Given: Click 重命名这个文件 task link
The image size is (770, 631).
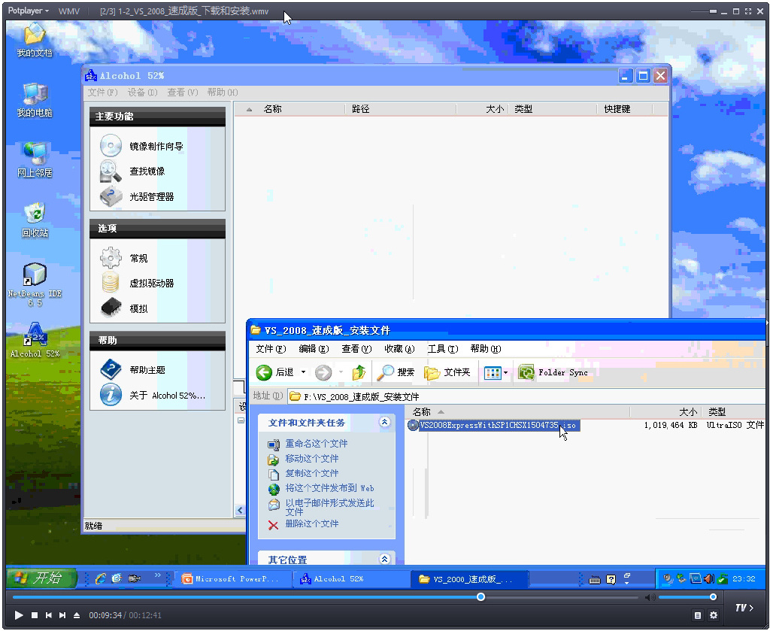Looking at the screenshot, I should pos(317,444).
